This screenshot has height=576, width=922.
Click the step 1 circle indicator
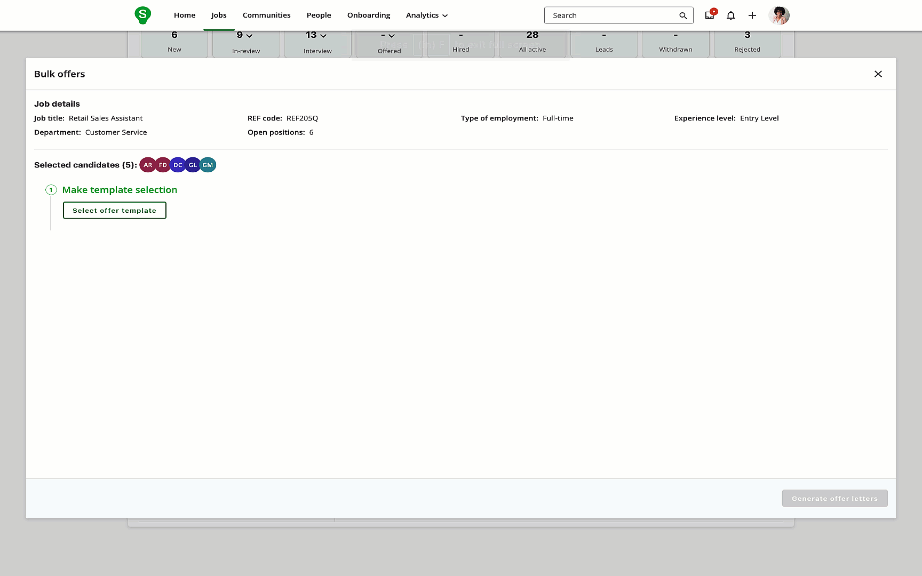tap(51, 190)
